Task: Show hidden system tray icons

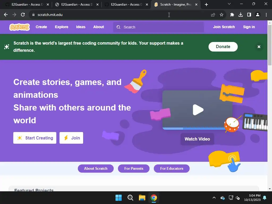Action: coord(214,198)
